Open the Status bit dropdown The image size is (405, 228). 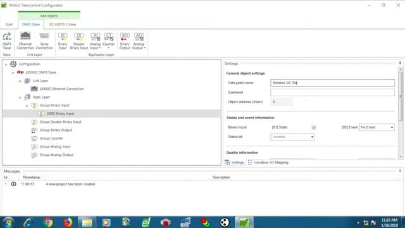pos(292,137)
